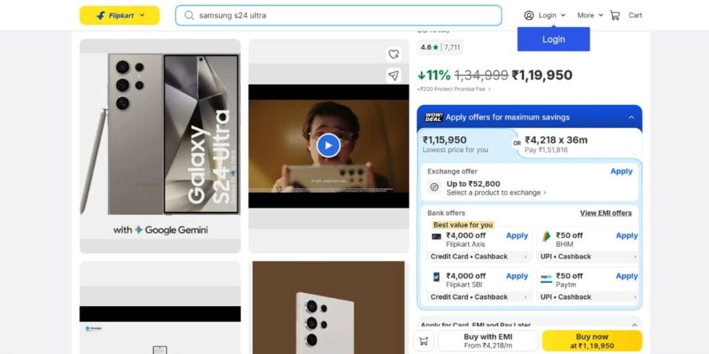The width and height of the screenshot is (709, 354).
Task: Click the Flipkart Axis card icon
Action: coord(436,236)
